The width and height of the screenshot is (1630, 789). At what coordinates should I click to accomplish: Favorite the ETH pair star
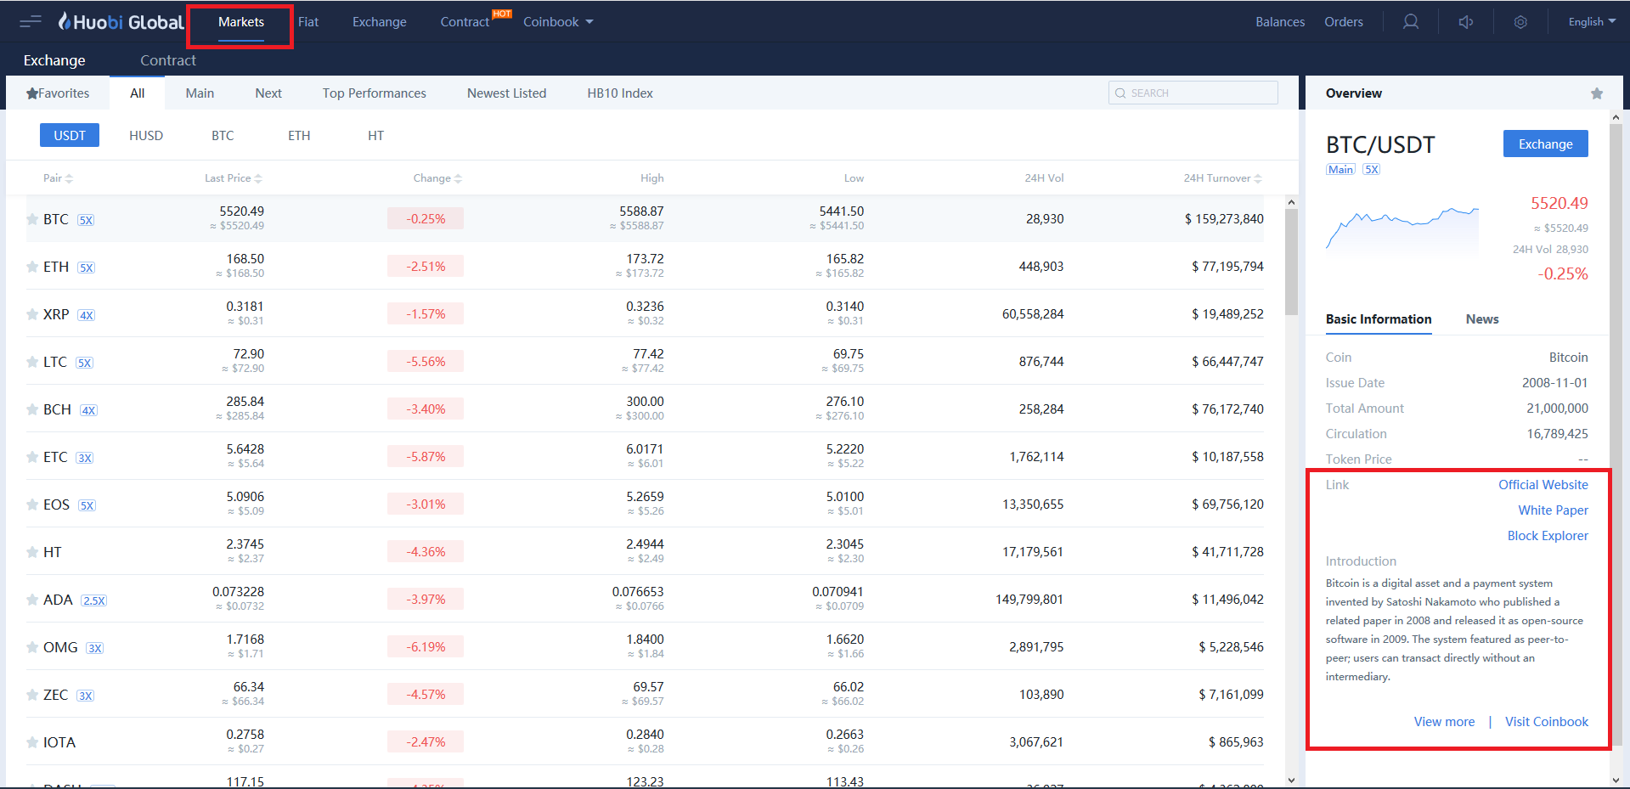32,267
